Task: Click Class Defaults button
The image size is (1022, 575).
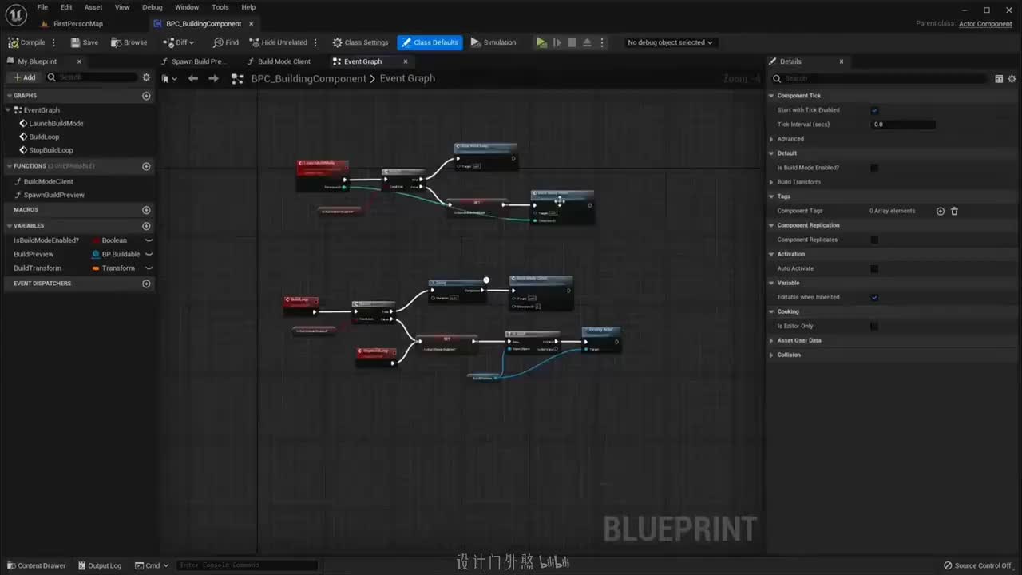Action: [430, 42]
